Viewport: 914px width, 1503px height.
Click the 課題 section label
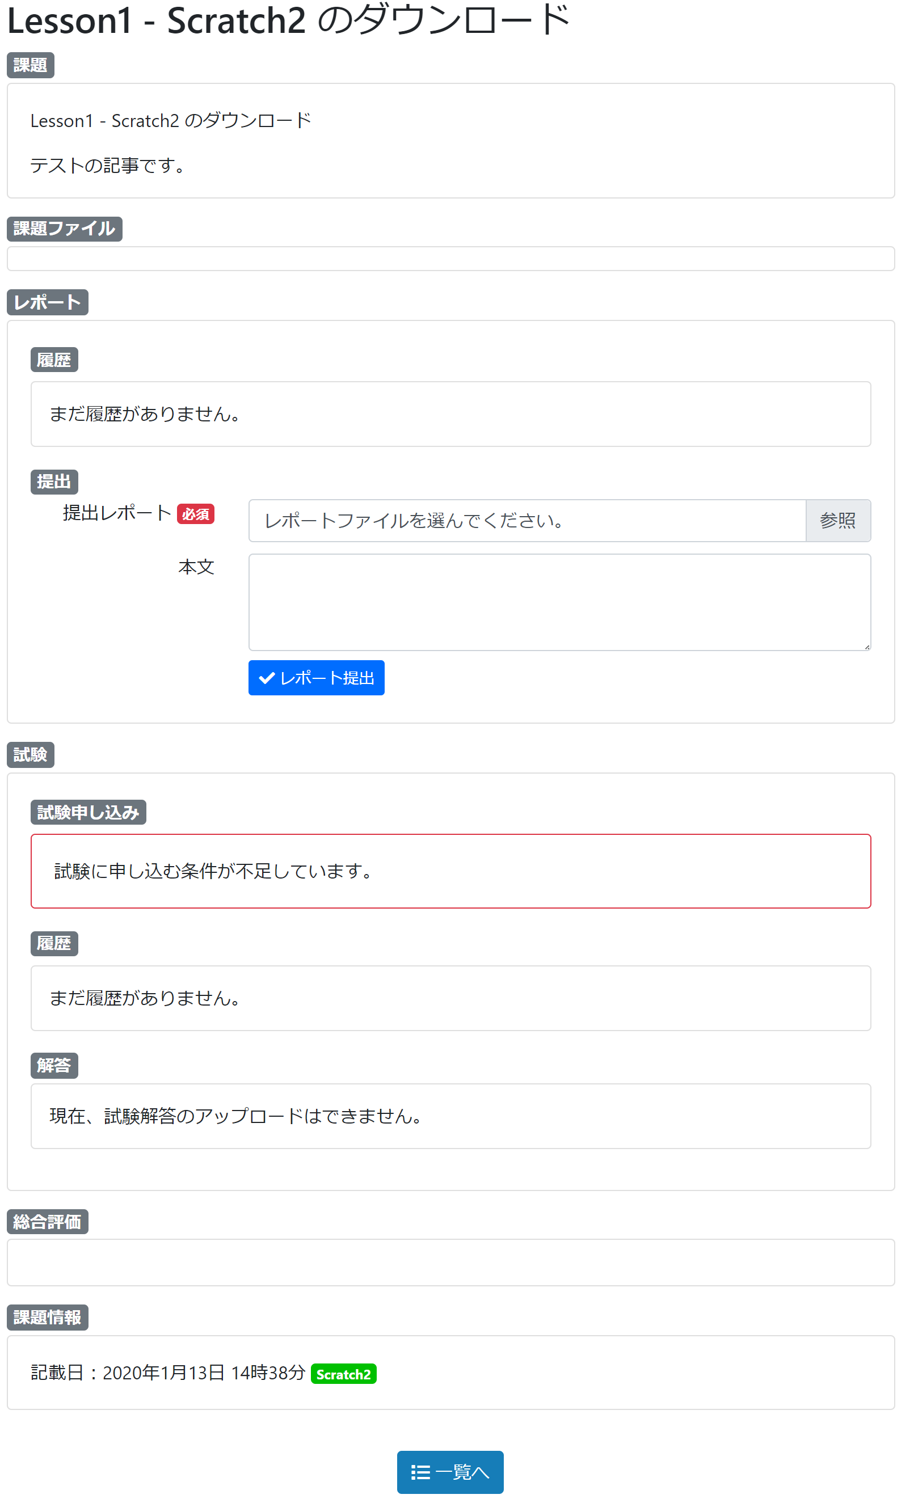pos(31,65)
